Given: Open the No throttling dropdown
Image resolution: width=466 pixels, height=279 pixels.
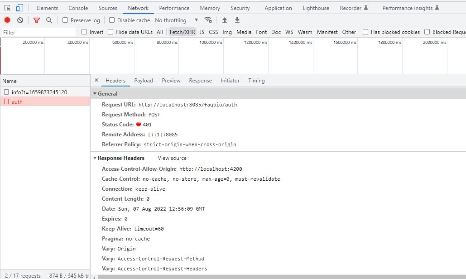Looking at the screenshot, I should (177, 20).
